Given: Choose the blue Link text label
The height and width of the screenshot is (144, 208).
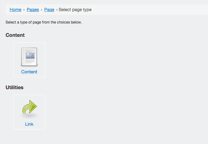Looking at the screenshot, I should (29, 124).
